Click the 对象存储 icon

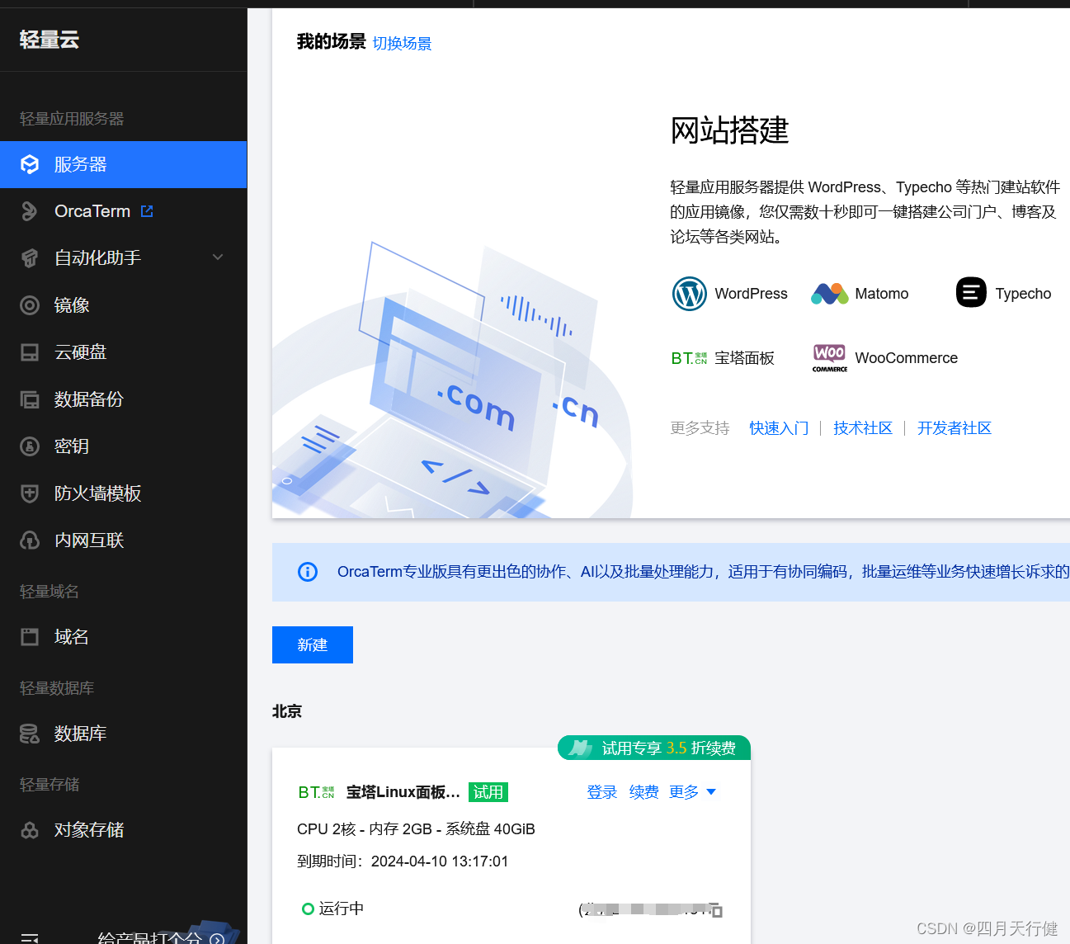coord(30,830)
